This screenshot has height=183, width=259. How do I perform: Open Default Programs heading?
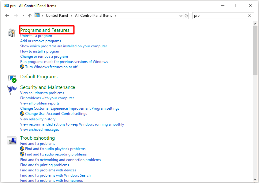[39, 77]
